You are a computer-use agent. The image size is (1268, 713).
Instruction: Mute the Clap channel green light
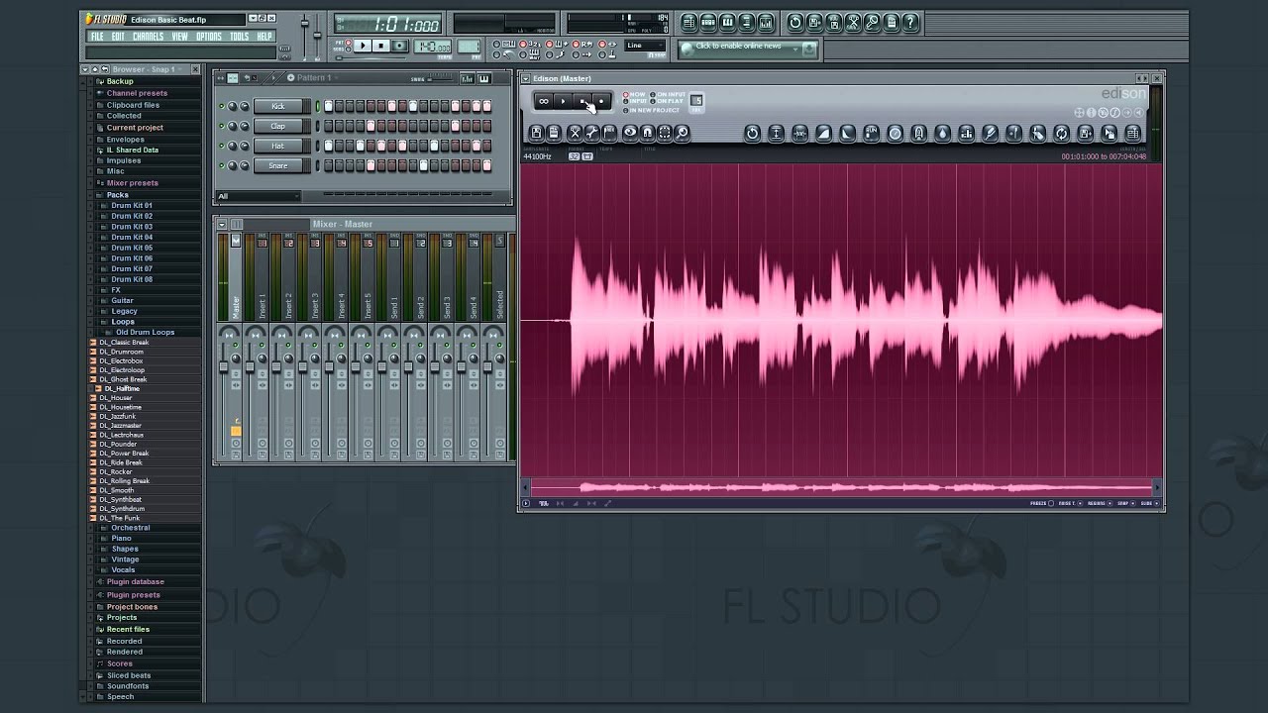(x=220, y=127)
